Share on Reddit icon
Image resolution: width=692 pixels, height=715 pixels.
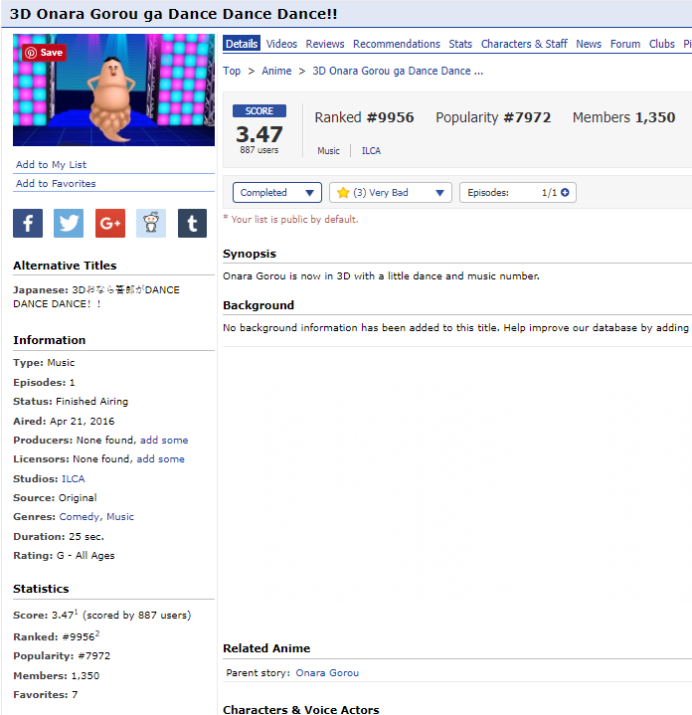[151, 223]
